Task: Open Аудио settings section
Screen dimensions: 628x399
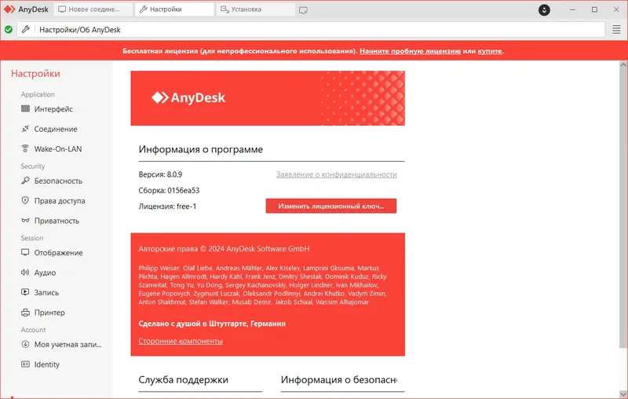Action: 45,273
